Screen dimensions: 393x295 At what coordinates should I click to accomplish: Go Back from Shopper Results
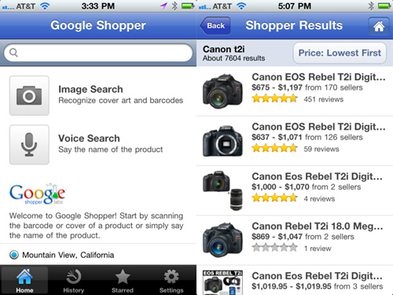pos(215,26)
